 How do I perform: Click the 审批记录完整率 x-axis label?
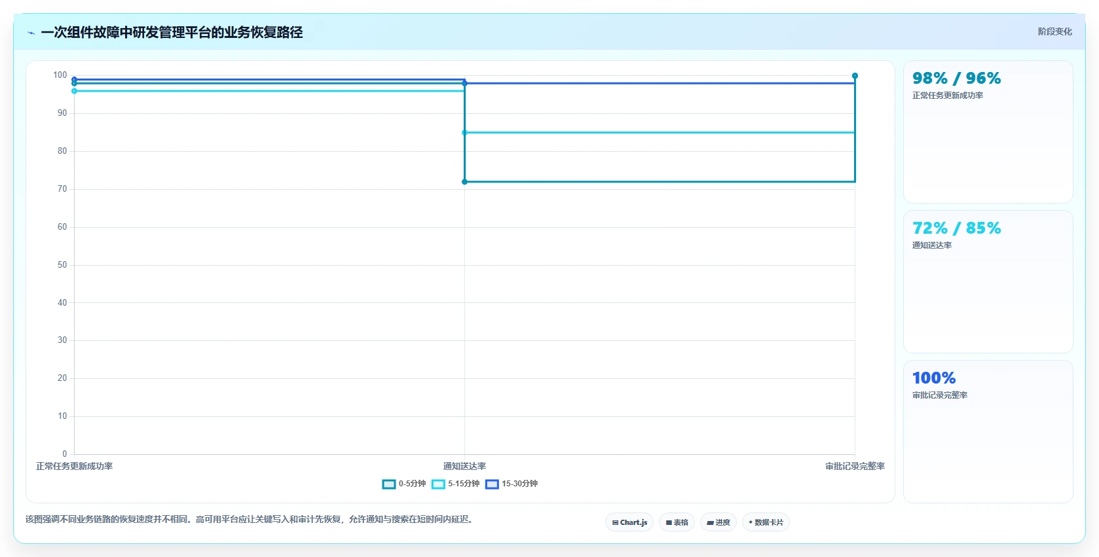pyautogui.click(x=855, y=466)
